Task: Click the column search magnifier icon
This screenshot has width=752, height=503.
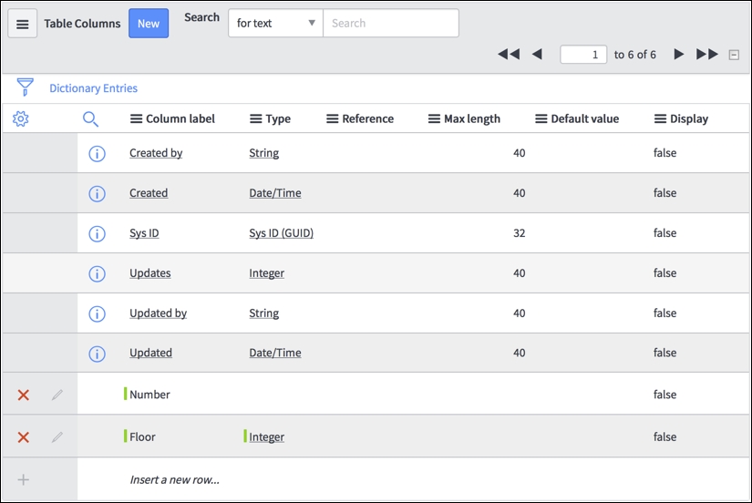Action: (90, 119)
